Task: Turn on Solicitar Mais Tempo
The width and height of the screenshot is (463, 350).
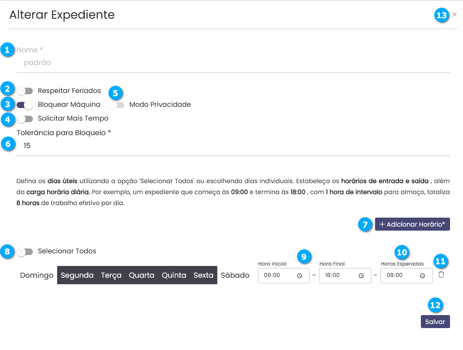Action: [25, 119]
